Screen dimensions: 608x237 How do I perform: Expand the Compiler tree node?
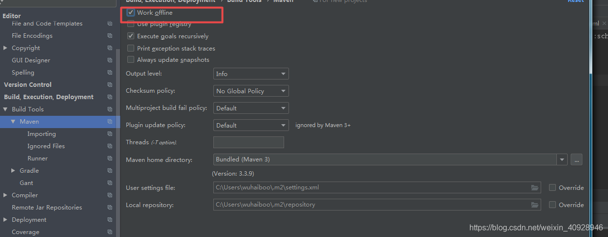pos(5,195)
